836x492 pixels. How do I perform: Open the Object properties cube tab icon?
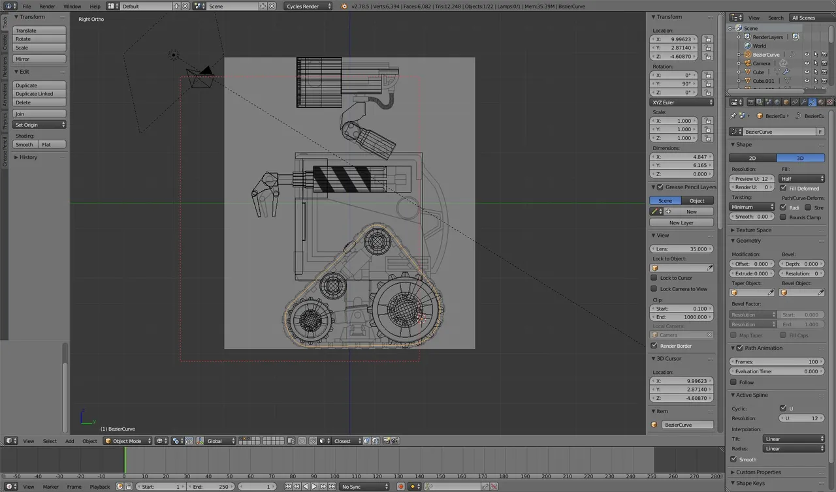tap(786, 102)
